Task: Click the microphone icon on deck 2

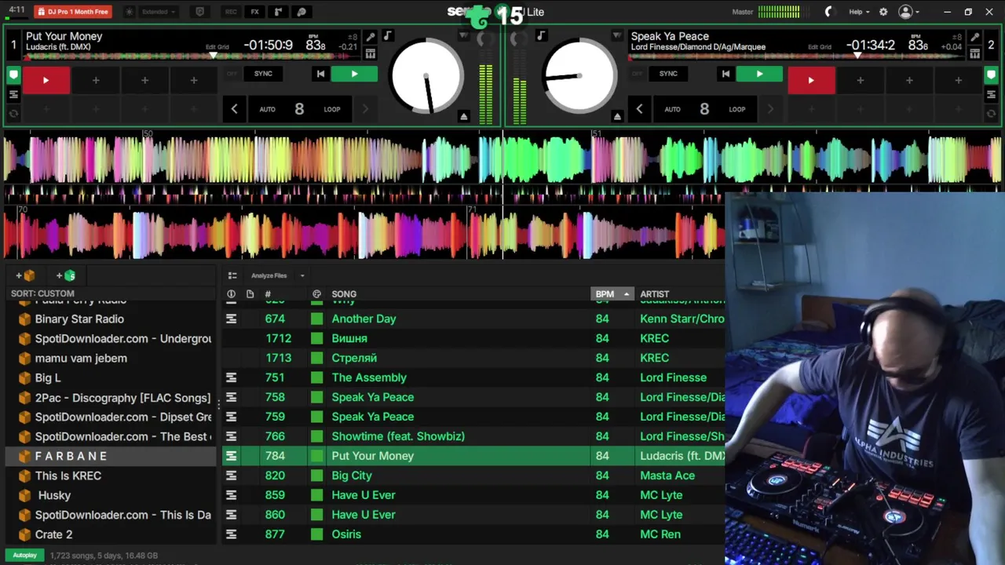Action: pyautogui.click(x=974, y=37)
